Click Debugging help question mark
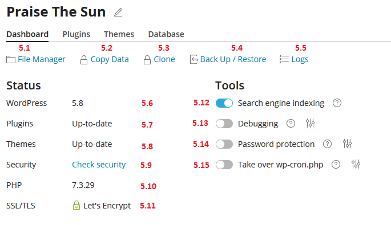The height and width of the screenshot is (225, 391). pos(291,123)
